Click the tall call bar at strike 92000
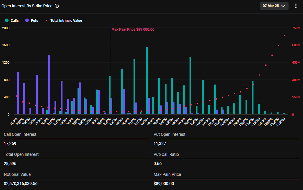 point(147,80)
